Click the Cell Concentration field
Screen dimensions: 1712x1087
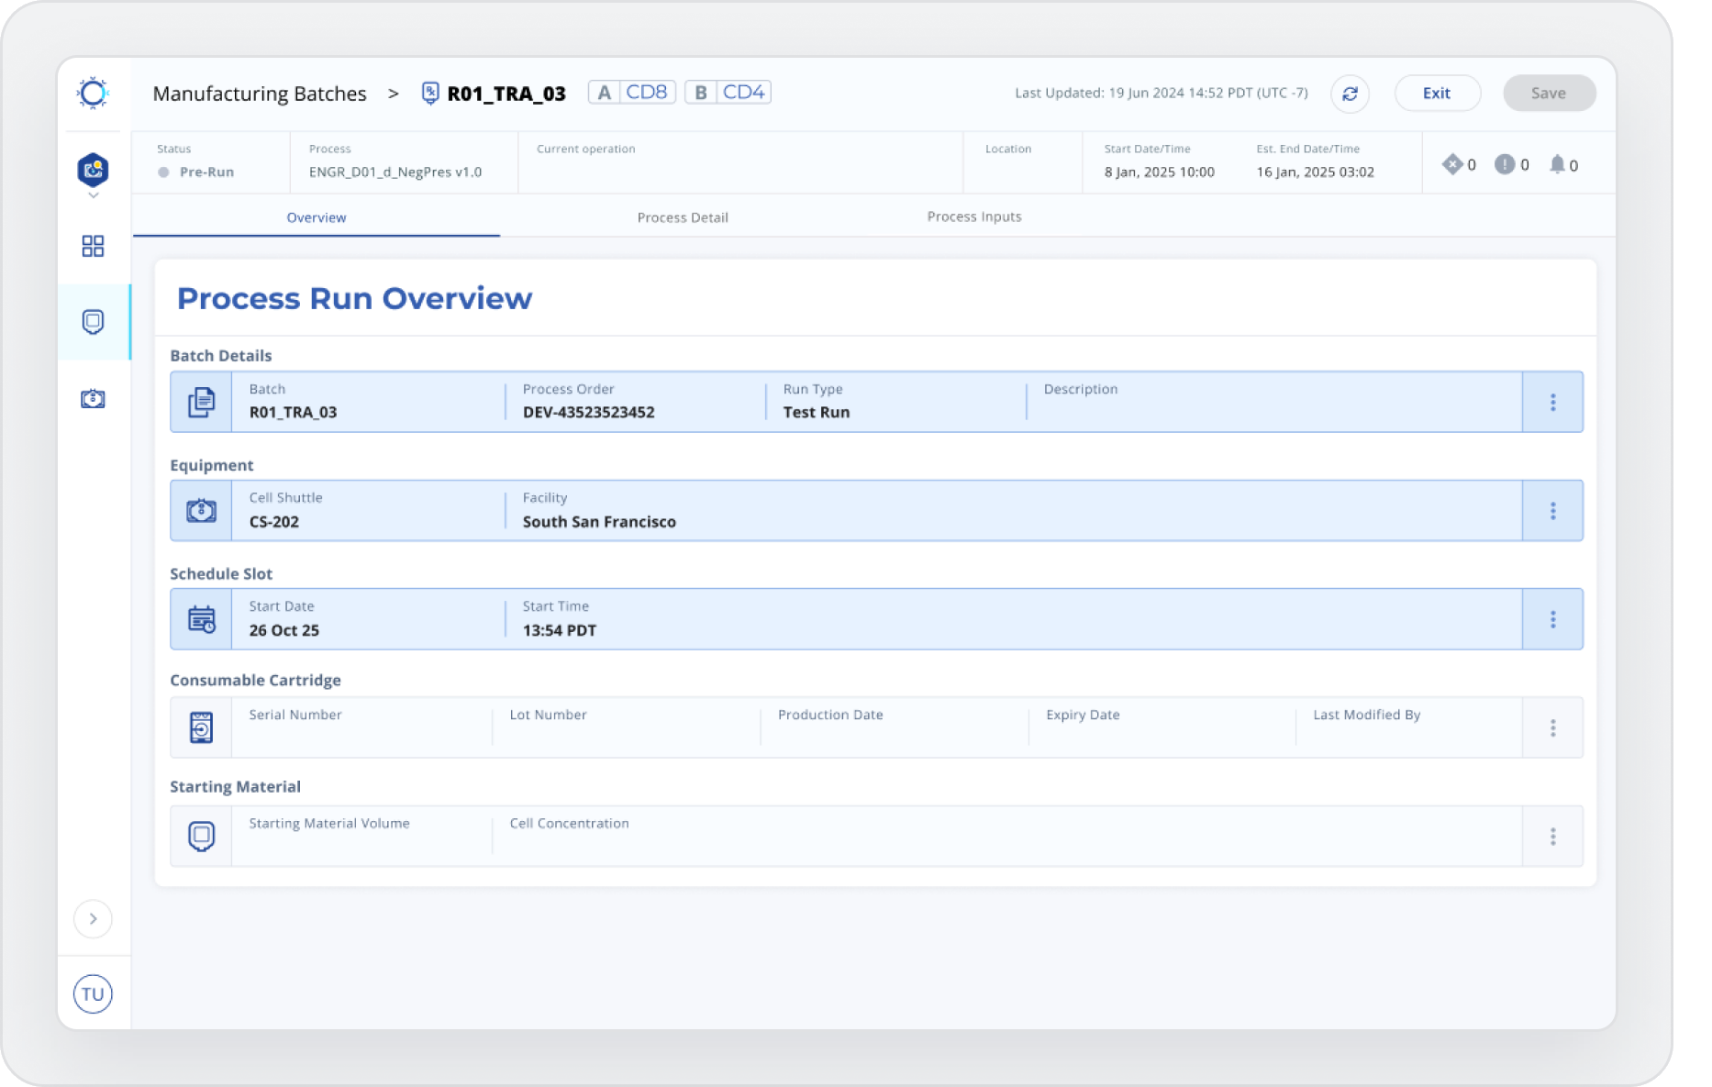point(1006,836)
